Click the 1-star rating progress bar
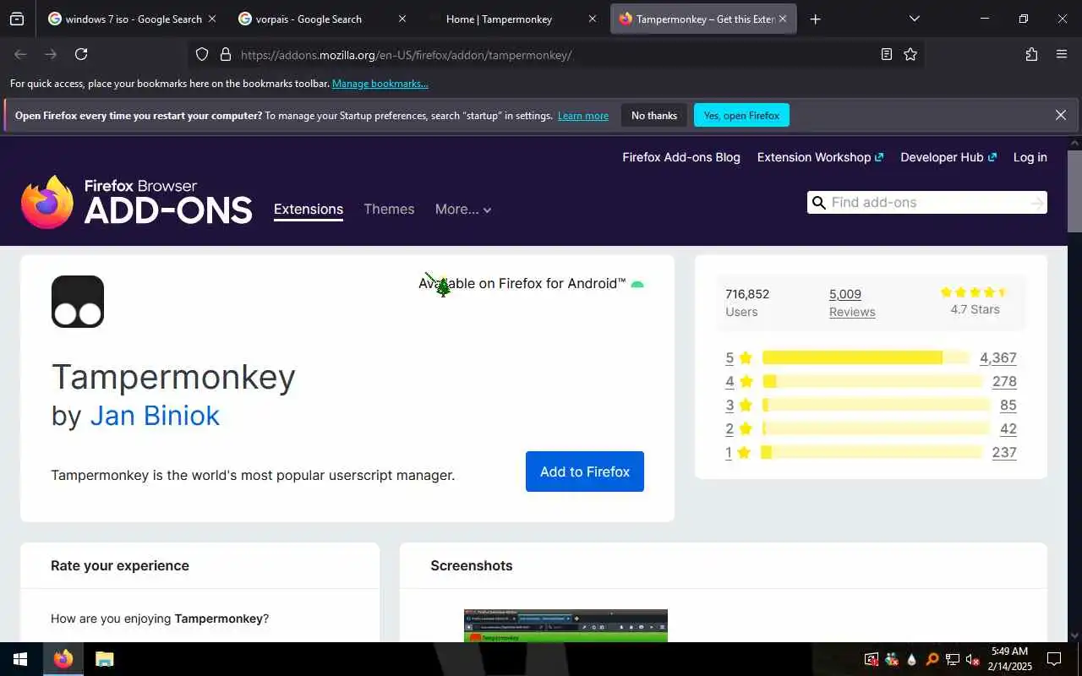 [872, 452]
